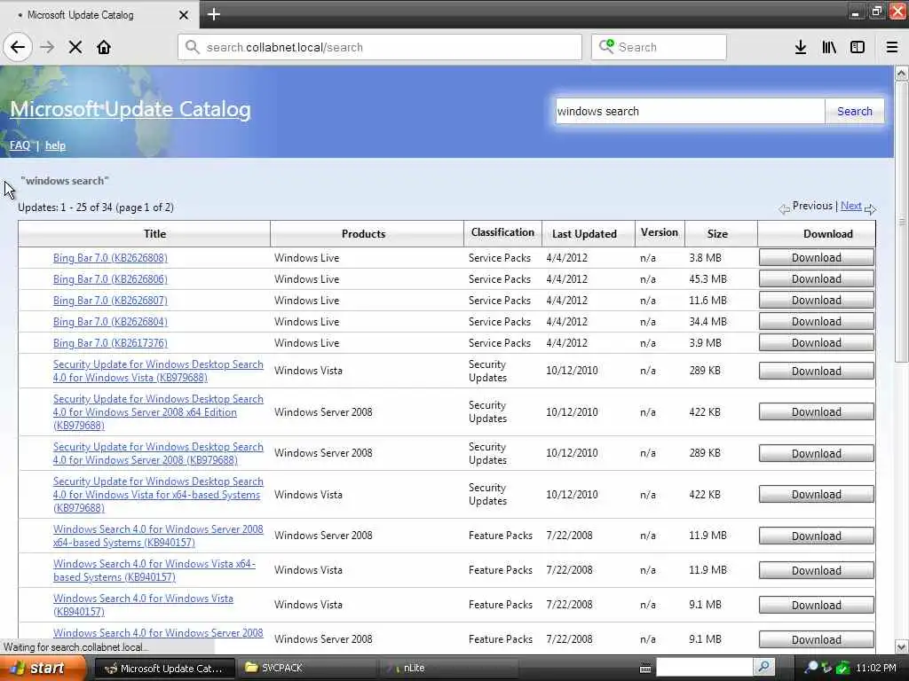Download Desktop Search Vista 289 KB update
Screen dimensions: 909x681
click(817, 371)
